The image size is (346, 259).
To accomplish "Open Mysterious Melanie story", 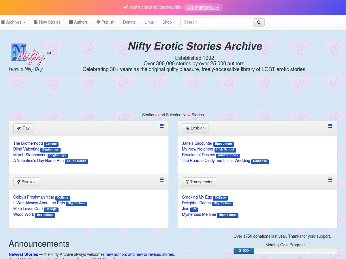I will point(199,214).
